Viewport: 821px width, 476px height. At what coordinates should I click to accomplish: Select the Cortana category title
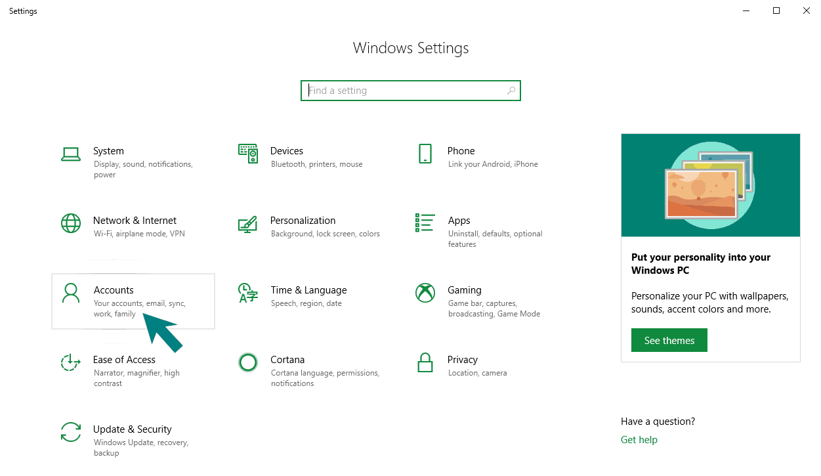(x=287, y=360)
